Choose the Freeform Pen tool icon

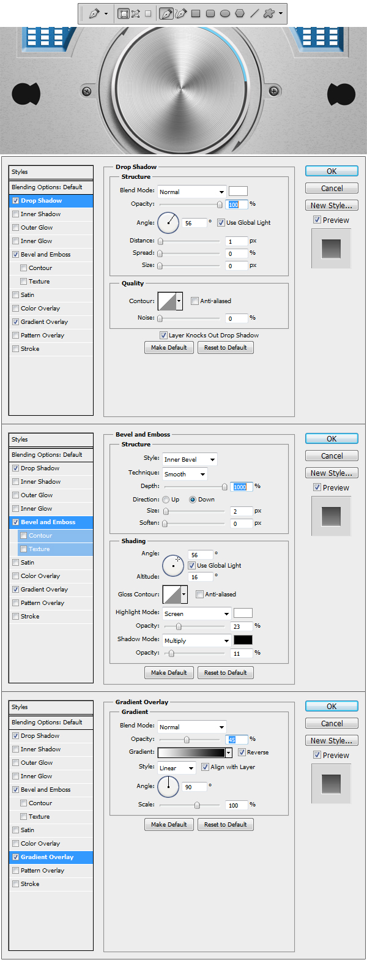(181, 13)
